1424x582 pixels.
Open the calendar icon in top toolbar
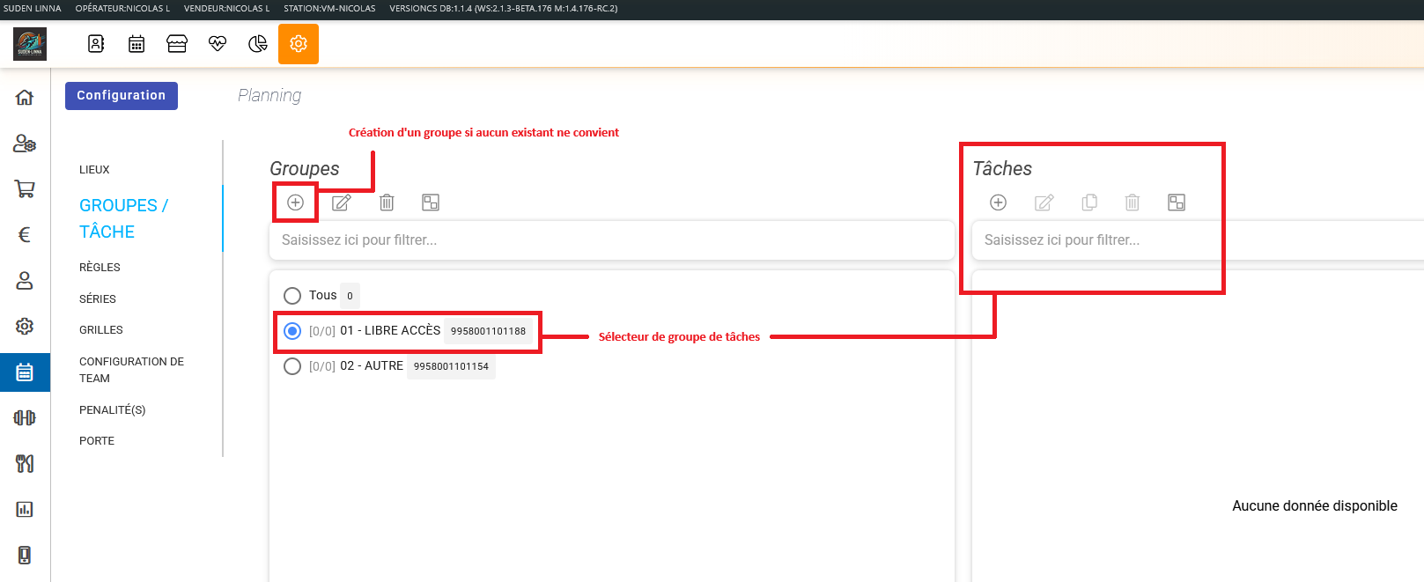click(136, 44)
